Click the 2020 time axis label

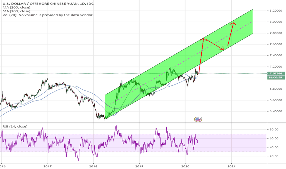[185, 166]
